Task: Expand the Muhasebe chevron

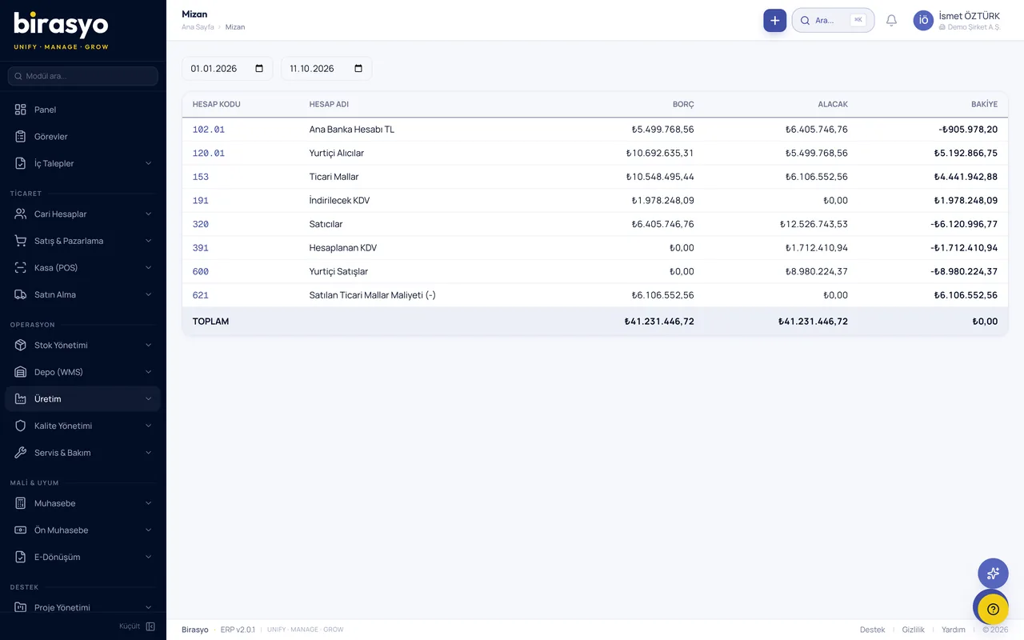Action: click(148, 503)
